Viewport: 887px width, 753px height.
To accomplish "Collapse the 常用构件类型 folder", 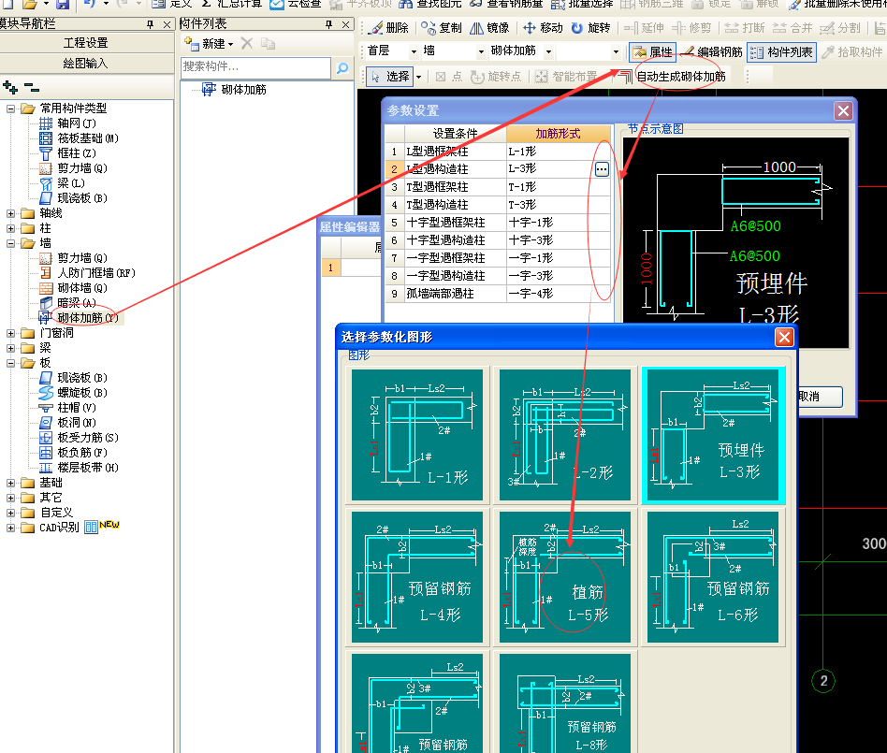I will tap(10, 109).
